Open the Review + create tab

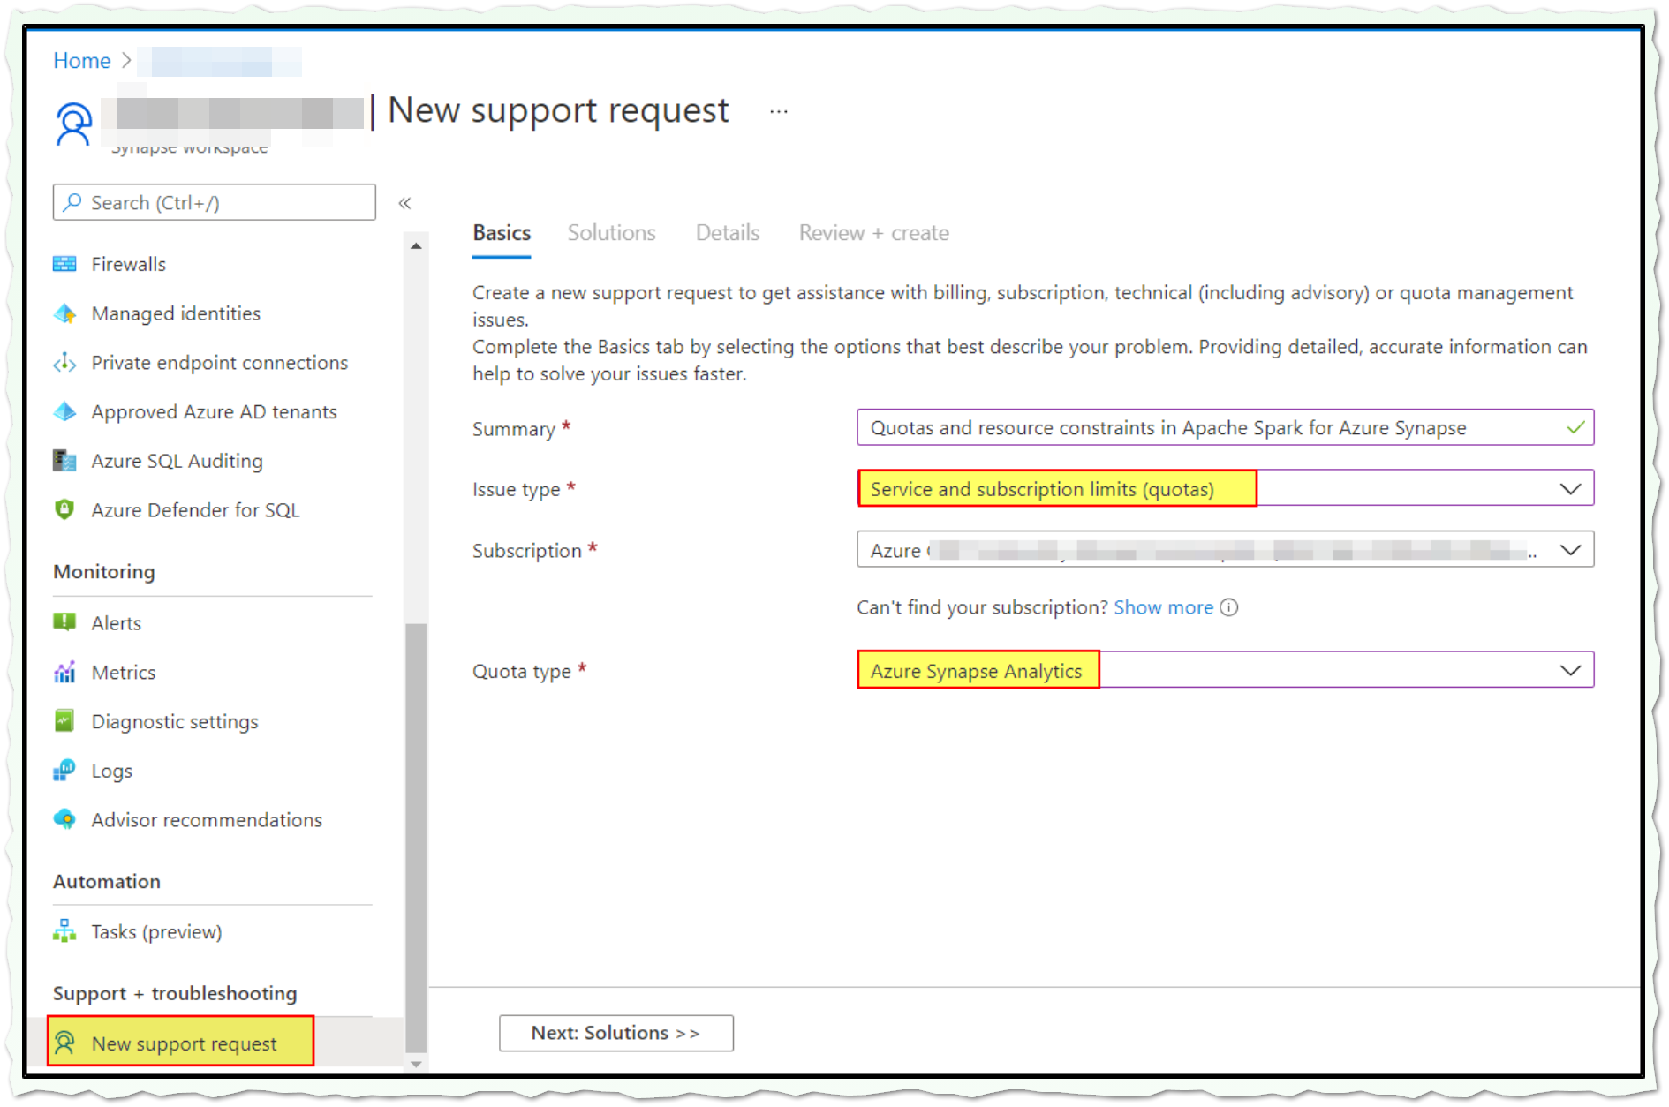click(872, 232)
